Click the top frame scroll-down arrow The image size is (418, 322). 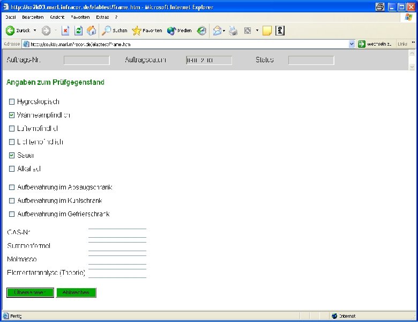412,67
